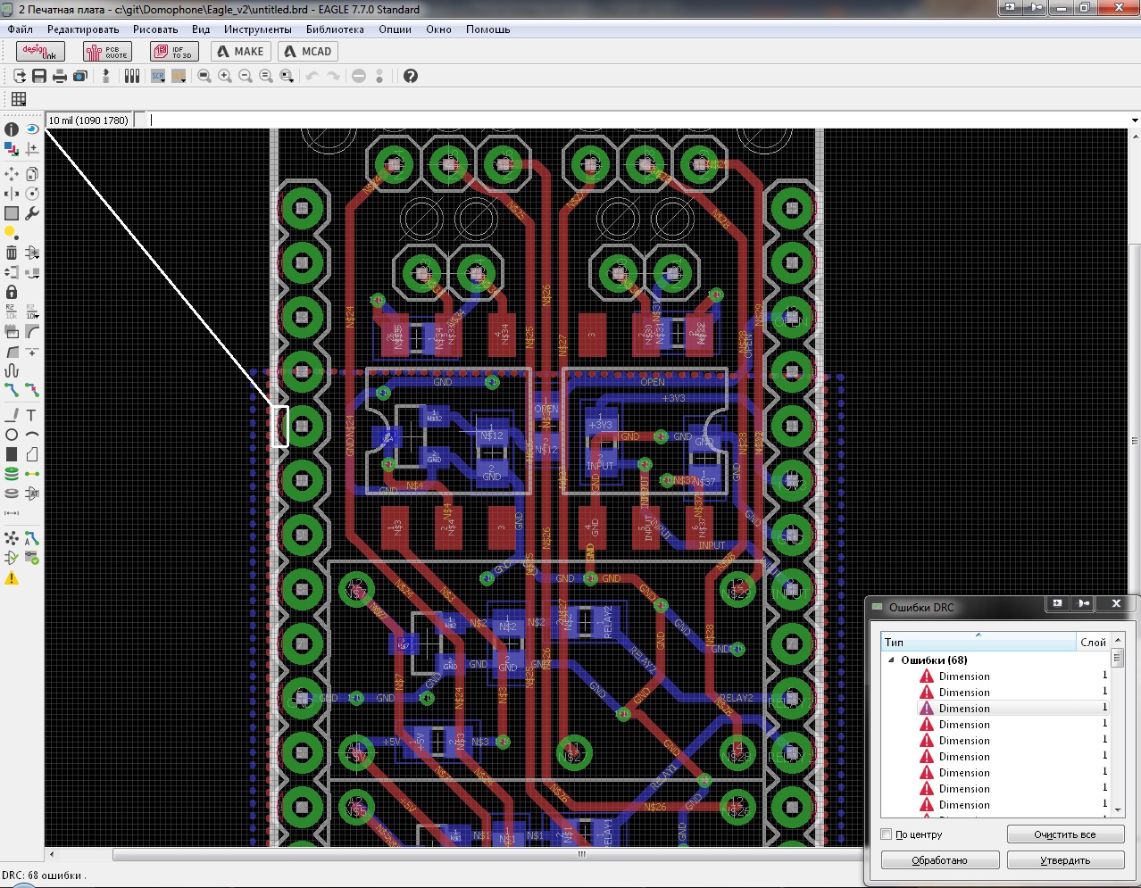1141x888 pixels.
Task: Toggle the Show eye tool
Action: (x=32, y=129)
